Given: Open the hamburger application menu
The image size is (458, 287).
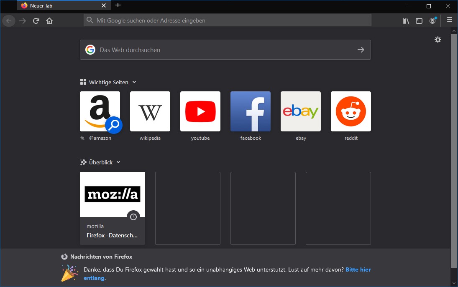Looking at the screenshot, I should click(x=450, y=20).
